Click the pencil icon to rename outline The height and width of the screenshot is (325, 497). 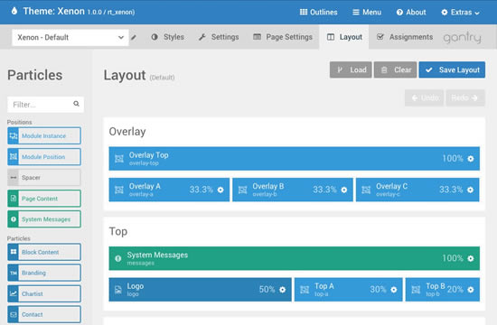click(x=134, y=37)
